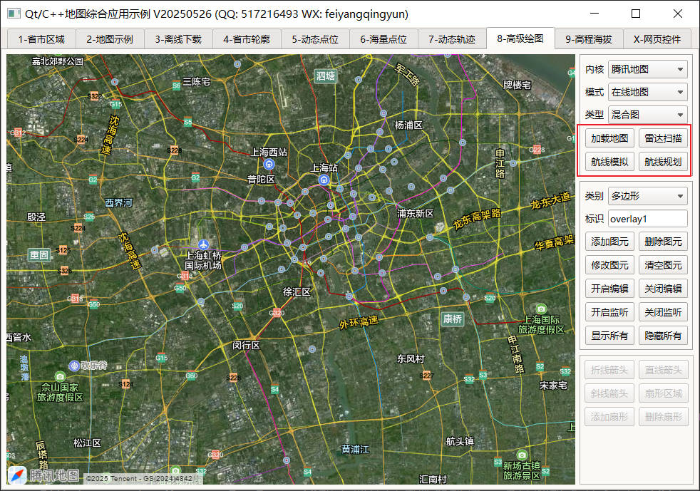The height and width of the screenshot is (491, 700).
Task: Click the 普陀区 district label
Action: (x=261, y=180)
